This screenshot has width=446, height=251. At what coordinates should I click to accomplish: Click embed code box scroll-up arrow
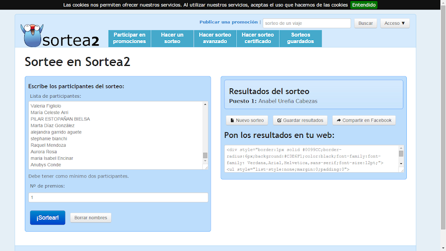coord(401,148)
